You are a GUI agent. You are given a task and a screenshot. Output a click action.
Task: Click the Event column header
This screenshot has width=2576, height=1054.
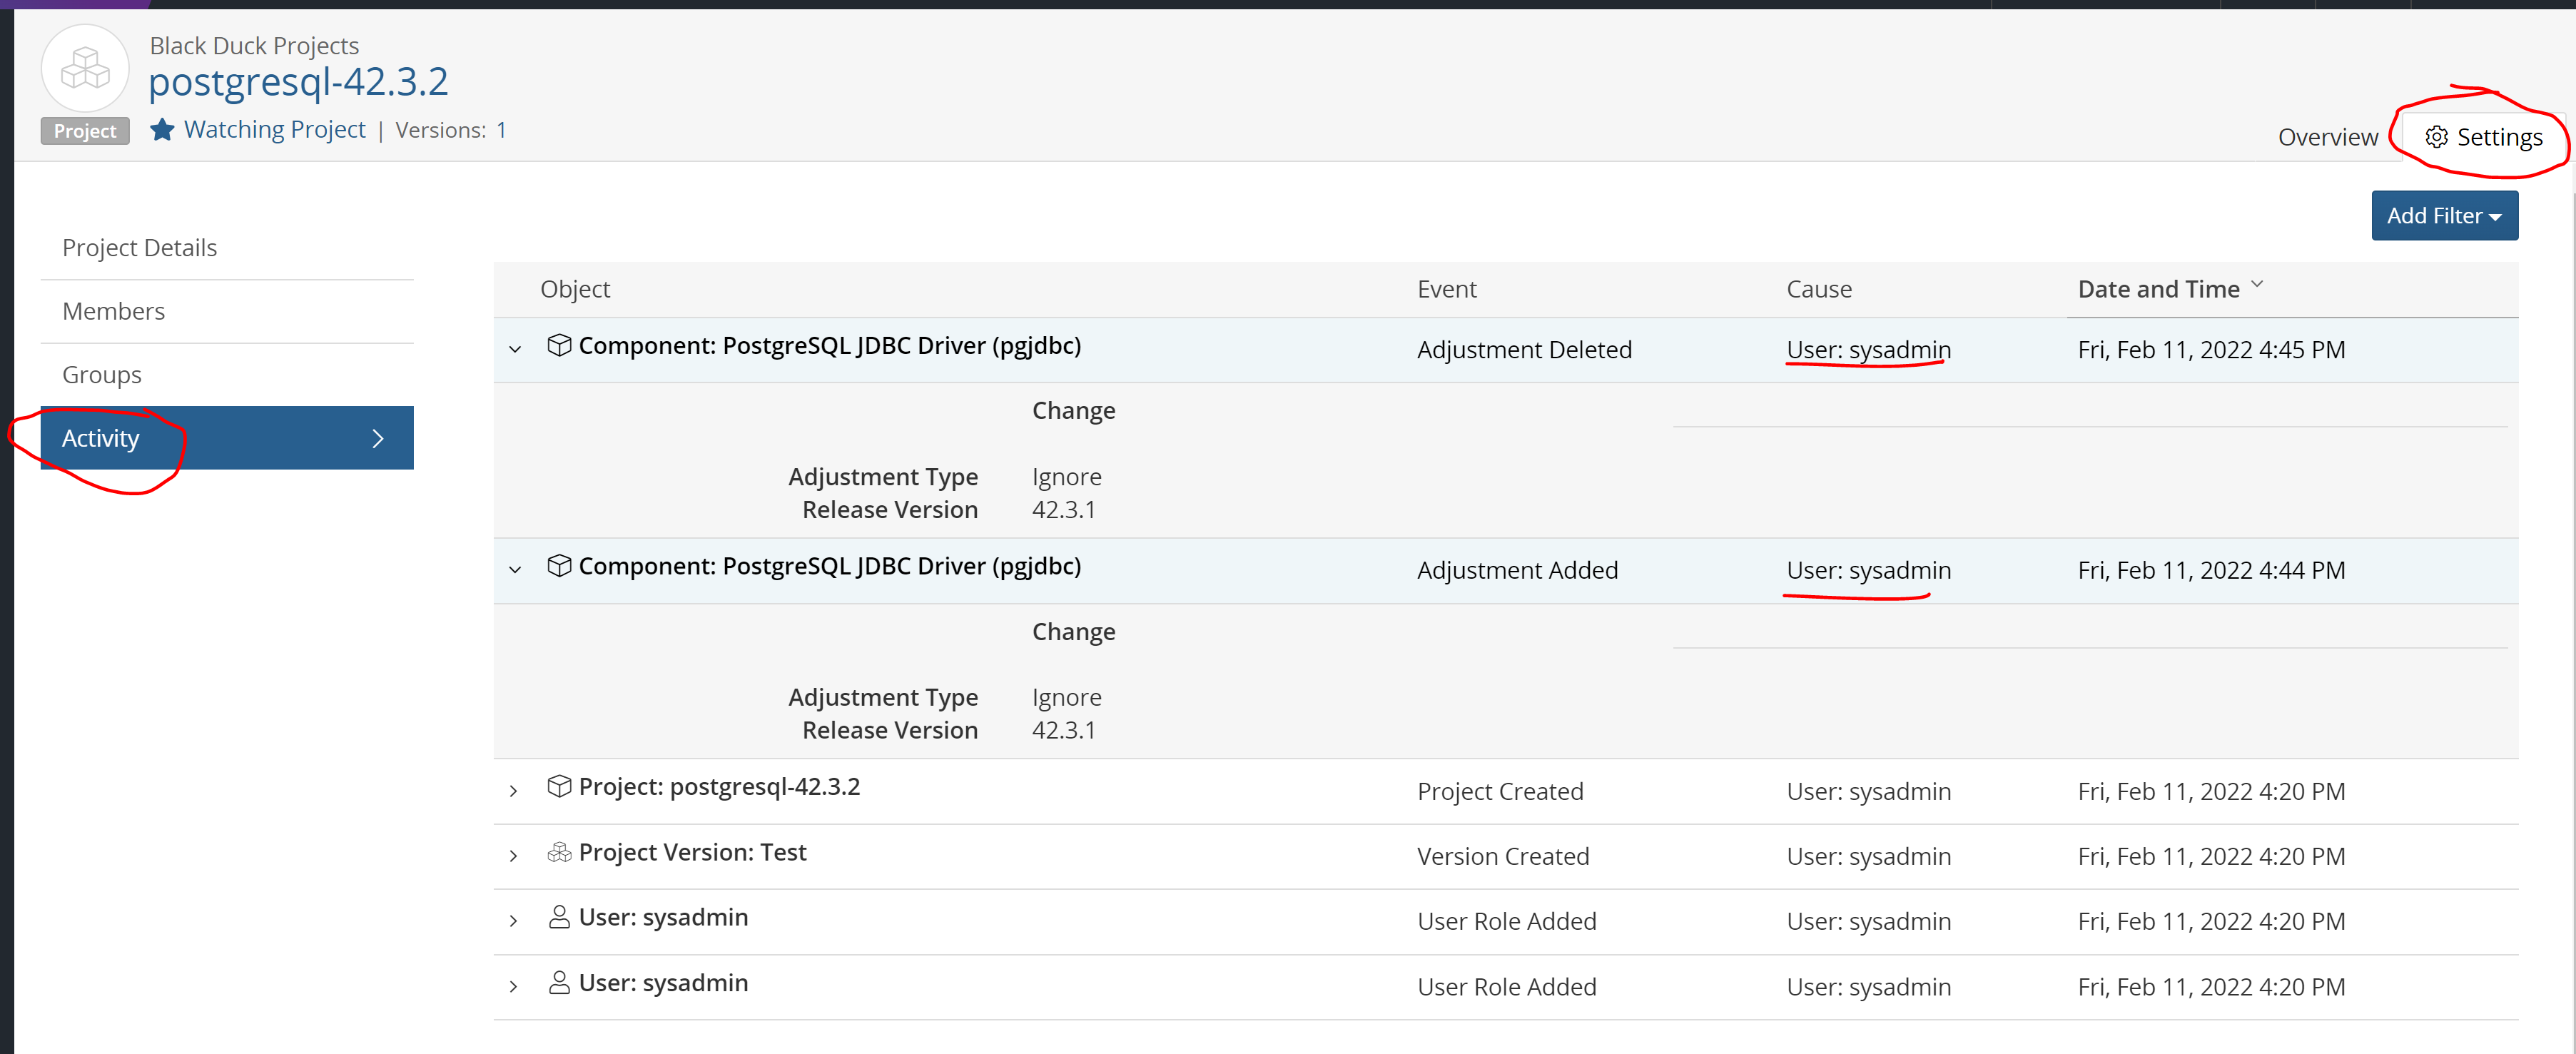pyautogui.click(x=1446, y=289)
